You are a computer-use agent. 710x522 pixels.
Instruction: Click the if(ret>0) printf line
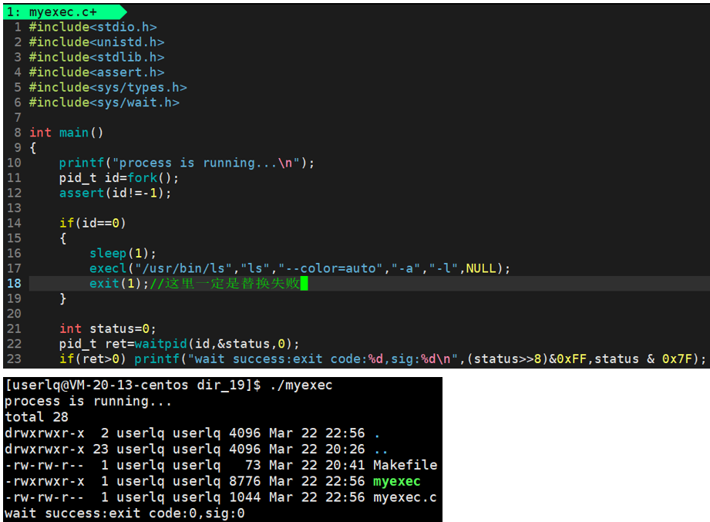pyautogui.click(x=382, y=359)
